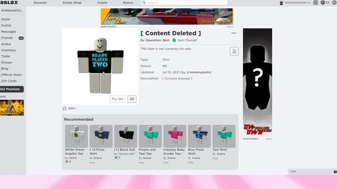This screenshot has width=337, height=189.
Task: Open creator link Operation: Bert
Action: pyautogui.click(x=157, y=40)
